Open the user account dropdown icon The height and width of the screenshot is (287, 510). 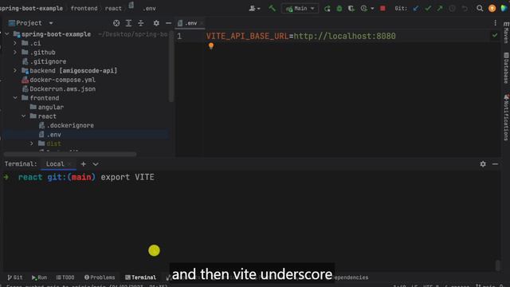[x=254, y=9]
